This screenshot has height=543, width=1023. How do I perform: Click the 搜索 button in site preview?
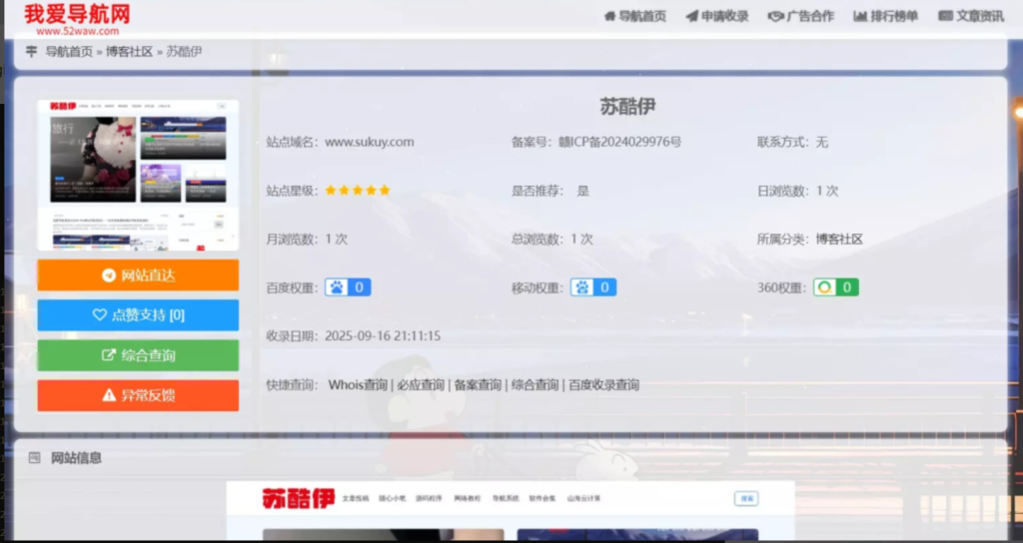(x=746, y=499)
